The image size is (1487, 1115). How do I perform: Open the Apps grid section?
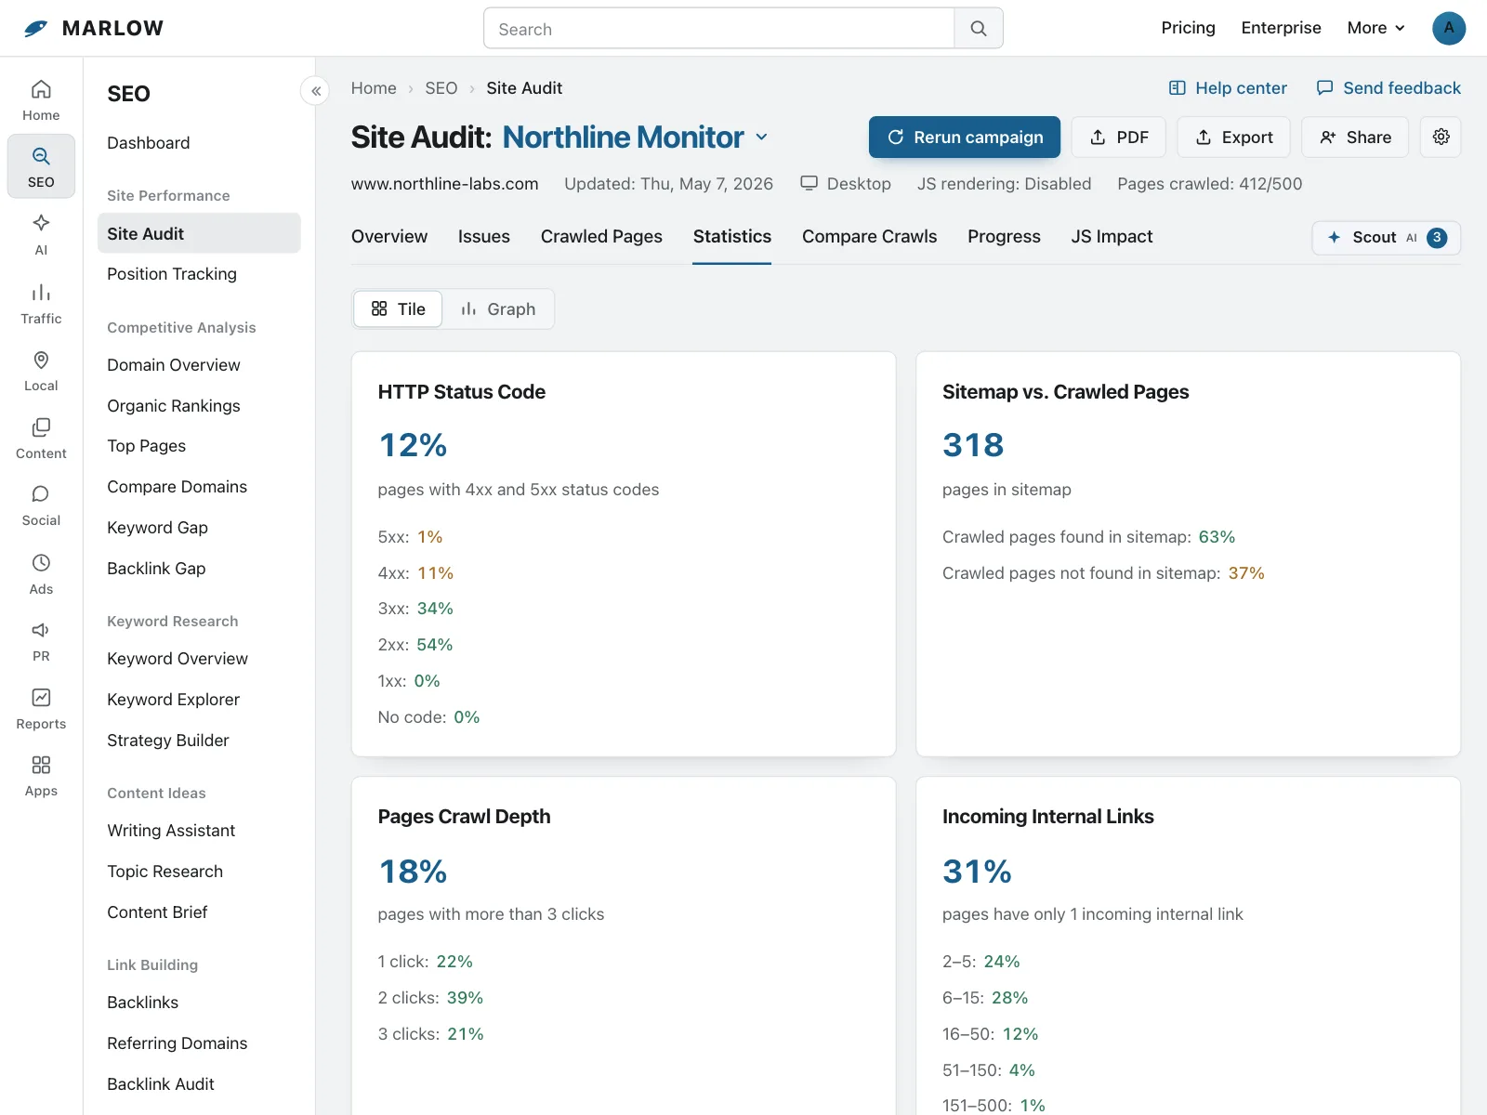tap(41, 776)
